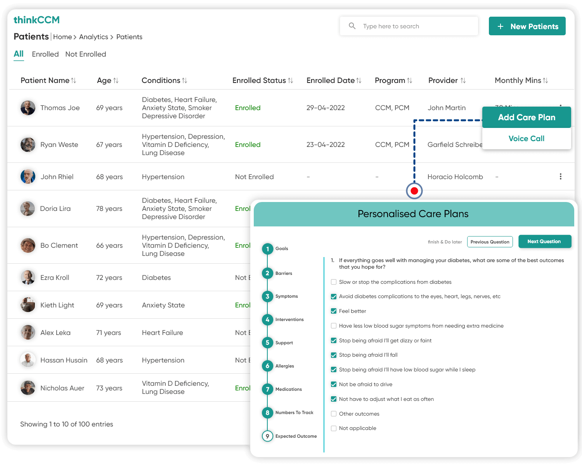Select the Allergies step icon
The height and width of the screenshot is (473, 582).
pos(267,366)
